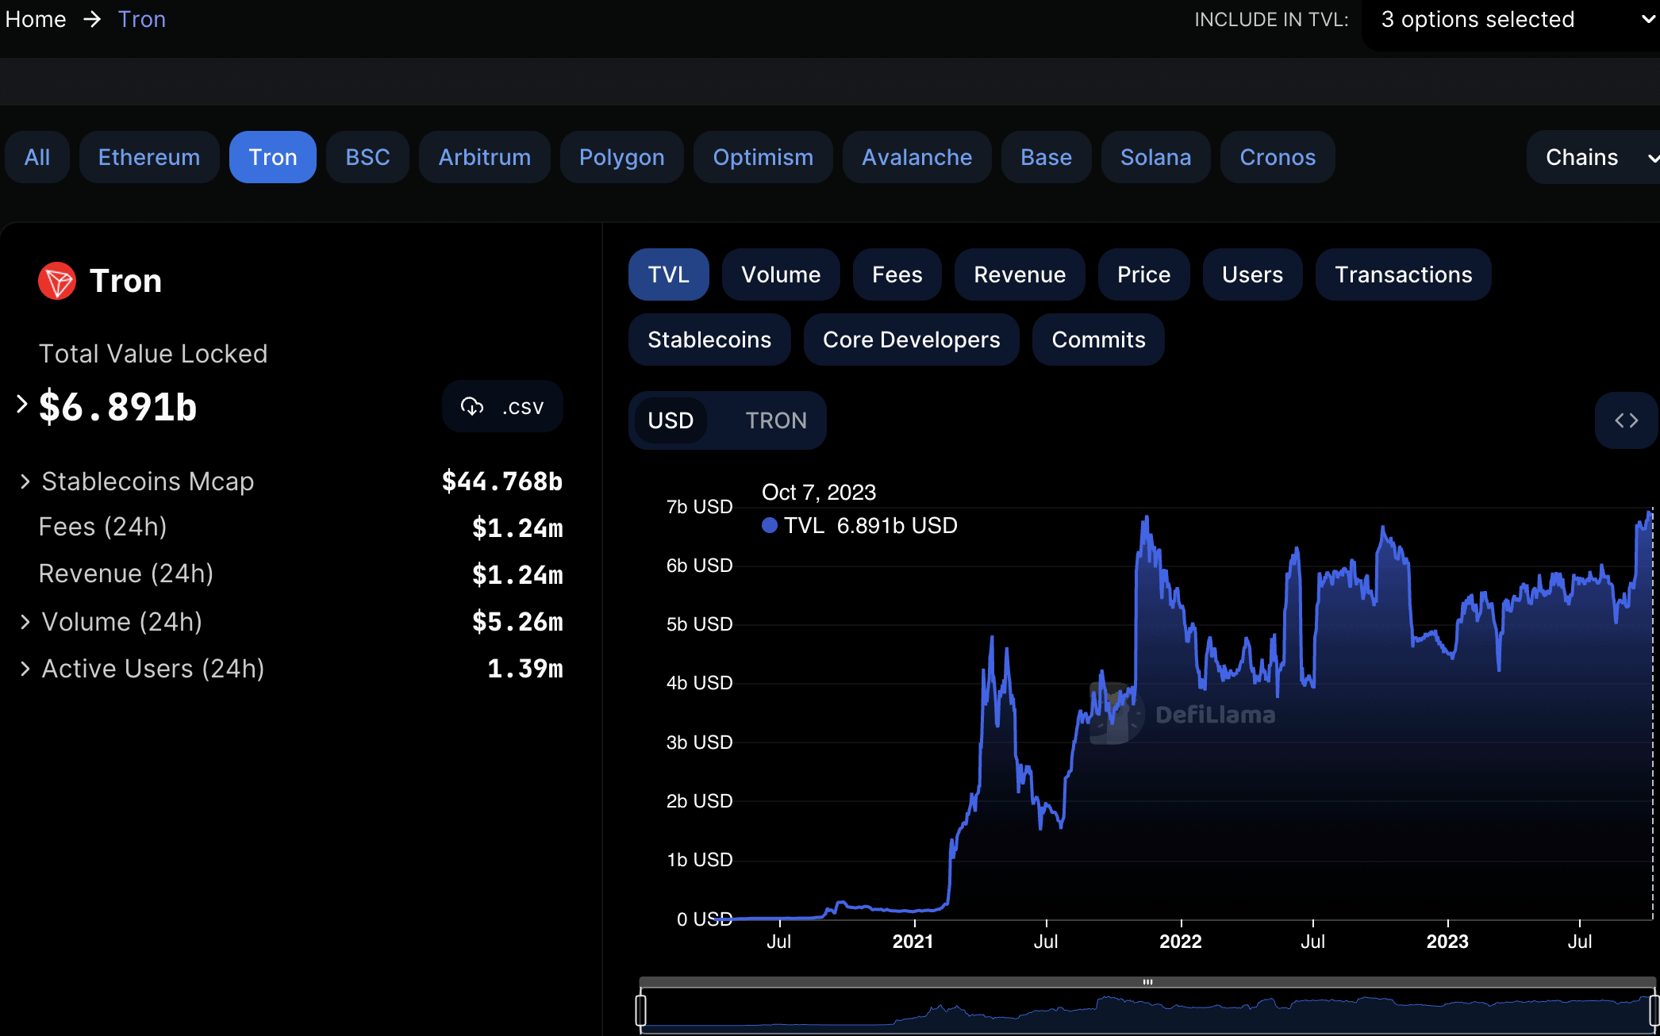This screenshot has height=1036, width=1660.
Task: Enable the Core Developers chart metric
Action: pyautogui.click(x=911, y=340)
